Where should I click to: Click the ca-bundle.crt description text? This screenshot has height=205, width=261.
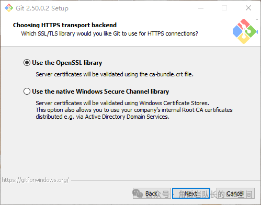click(x=115, y=74)
